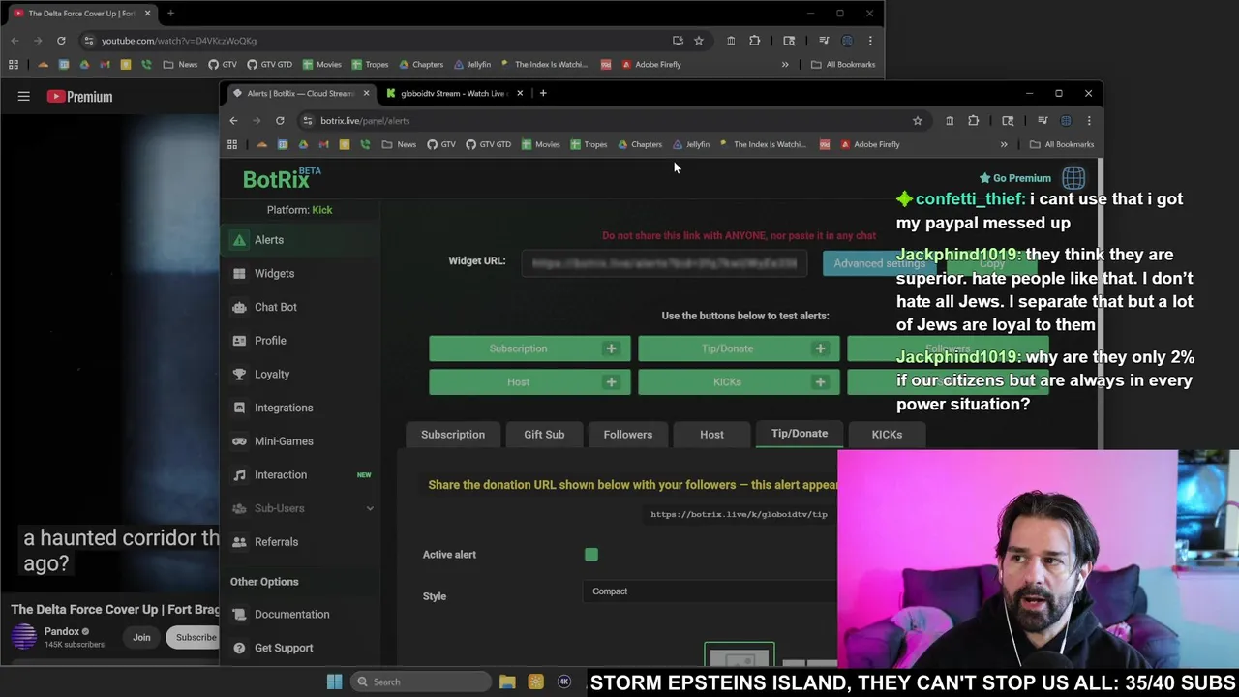Viewport: 1239px width, 697px height.
Task: Go back in the BotRix browser window
Action: pyautogui.click(x=233, y=121)
